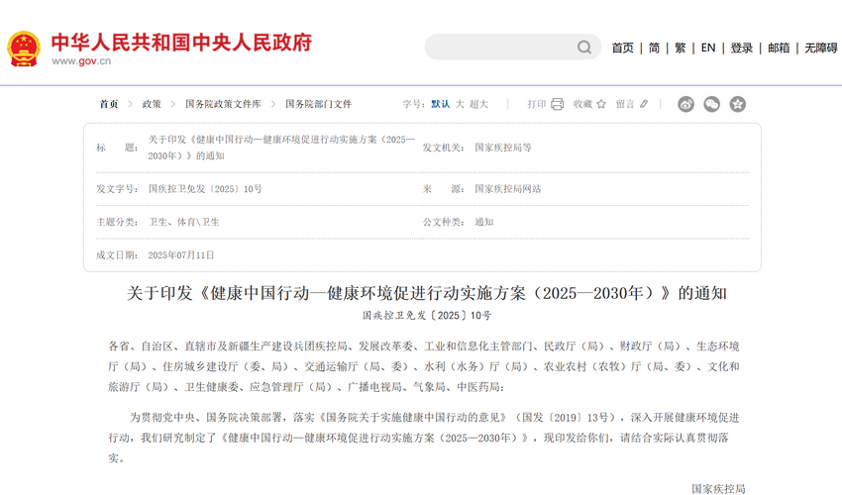Click the topic category 卫生、体育\卫生

point(184,223)
